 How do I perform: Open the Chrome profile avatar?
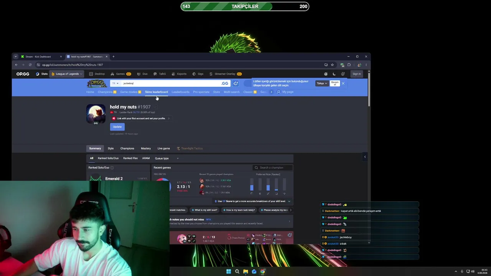tap(359, 65)
